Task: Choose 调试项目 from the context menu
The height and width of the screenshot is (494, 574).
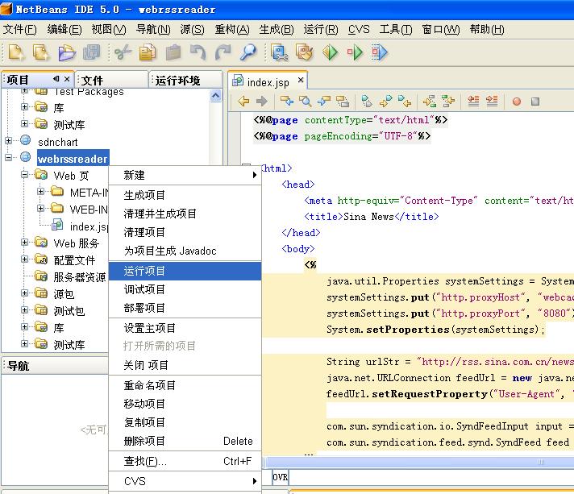Action: click(185, 290)
